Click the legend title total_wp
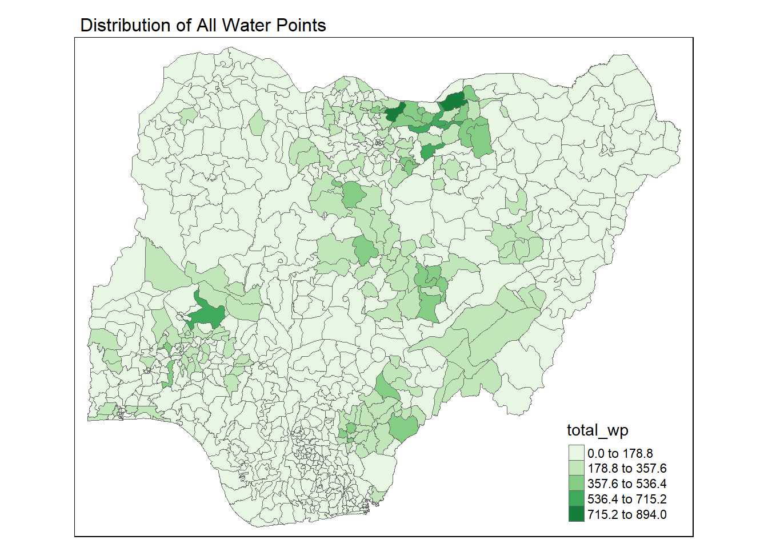Viewport: 768px width, 548px height. click(597, 430)
